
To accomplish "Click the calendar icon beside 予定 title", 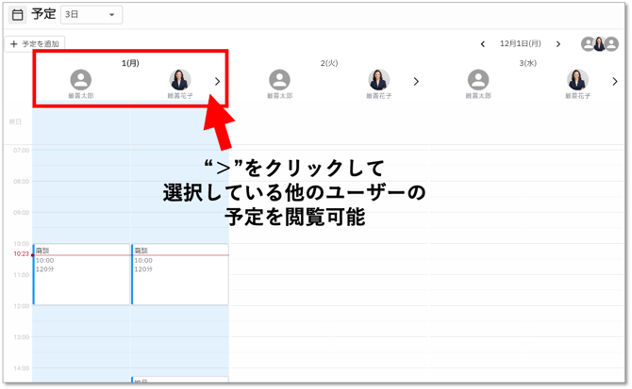I will [x=17, y=15].
